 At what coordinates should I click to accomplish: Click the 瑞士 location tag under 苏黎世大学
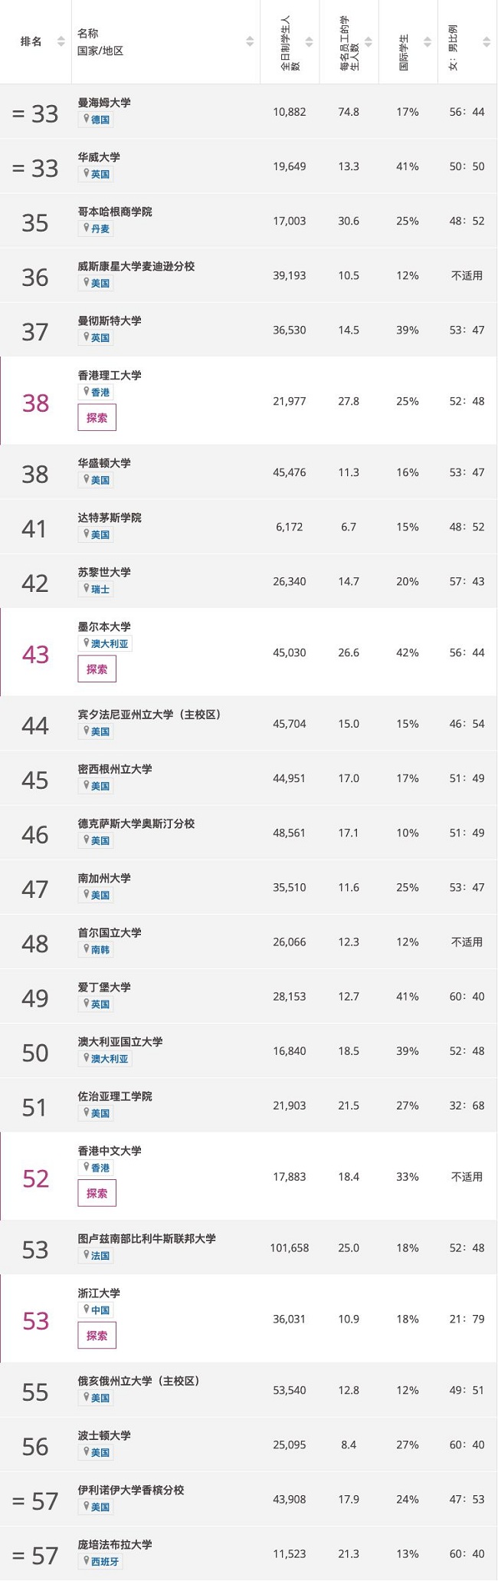coord(97,590)
